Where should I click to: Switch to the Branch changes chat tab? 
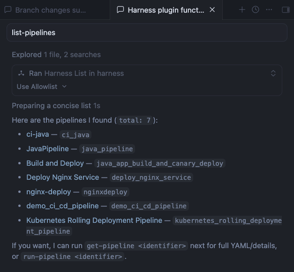54,10
